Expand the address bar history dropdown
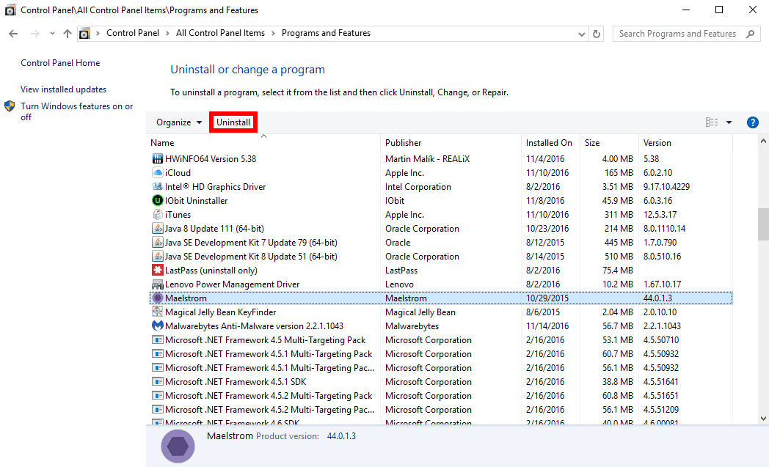The width and height of the screenshot is (769, 467). 582,34
